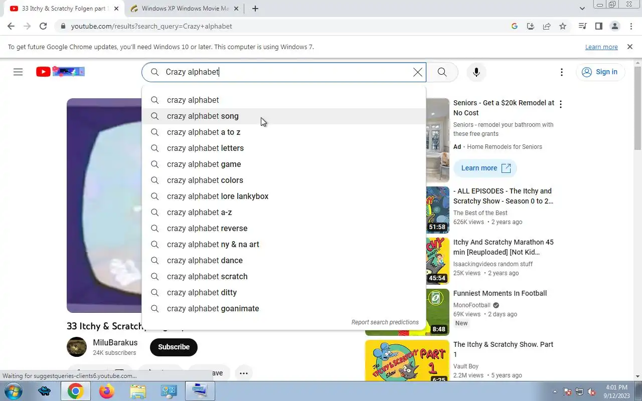Reload the page
This screenshot has width=642, height=401.
43,26
